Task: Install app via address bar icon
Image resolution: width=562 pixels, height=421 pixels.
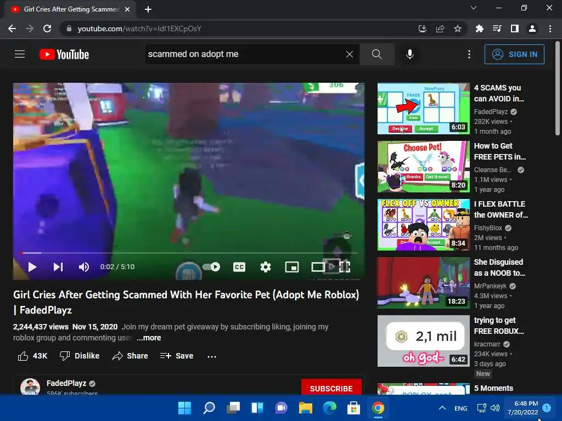Action: click(x=423, y=29)
